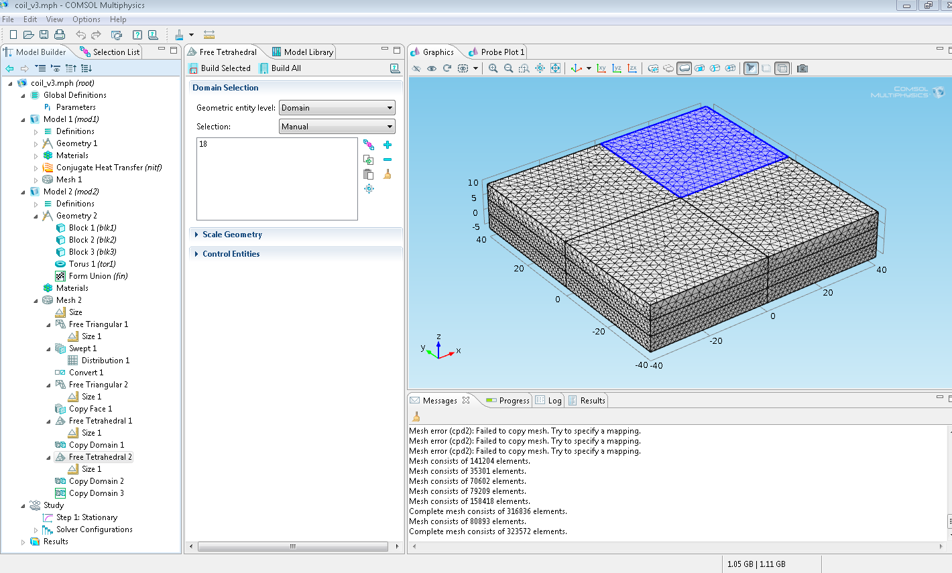
Task: Open the Selection Manual dropdown
Action: coord(337,127)
